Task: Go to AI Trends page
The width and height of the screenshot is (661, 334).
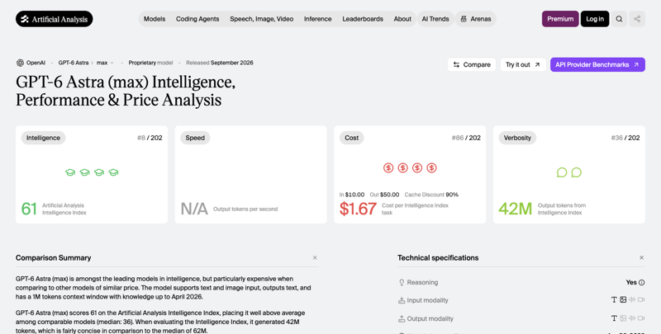Action: click(x=435, y=19)
